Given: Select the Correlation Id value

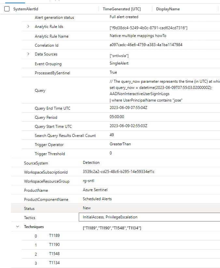Looking at the screenshot, I should pos(146,45).
